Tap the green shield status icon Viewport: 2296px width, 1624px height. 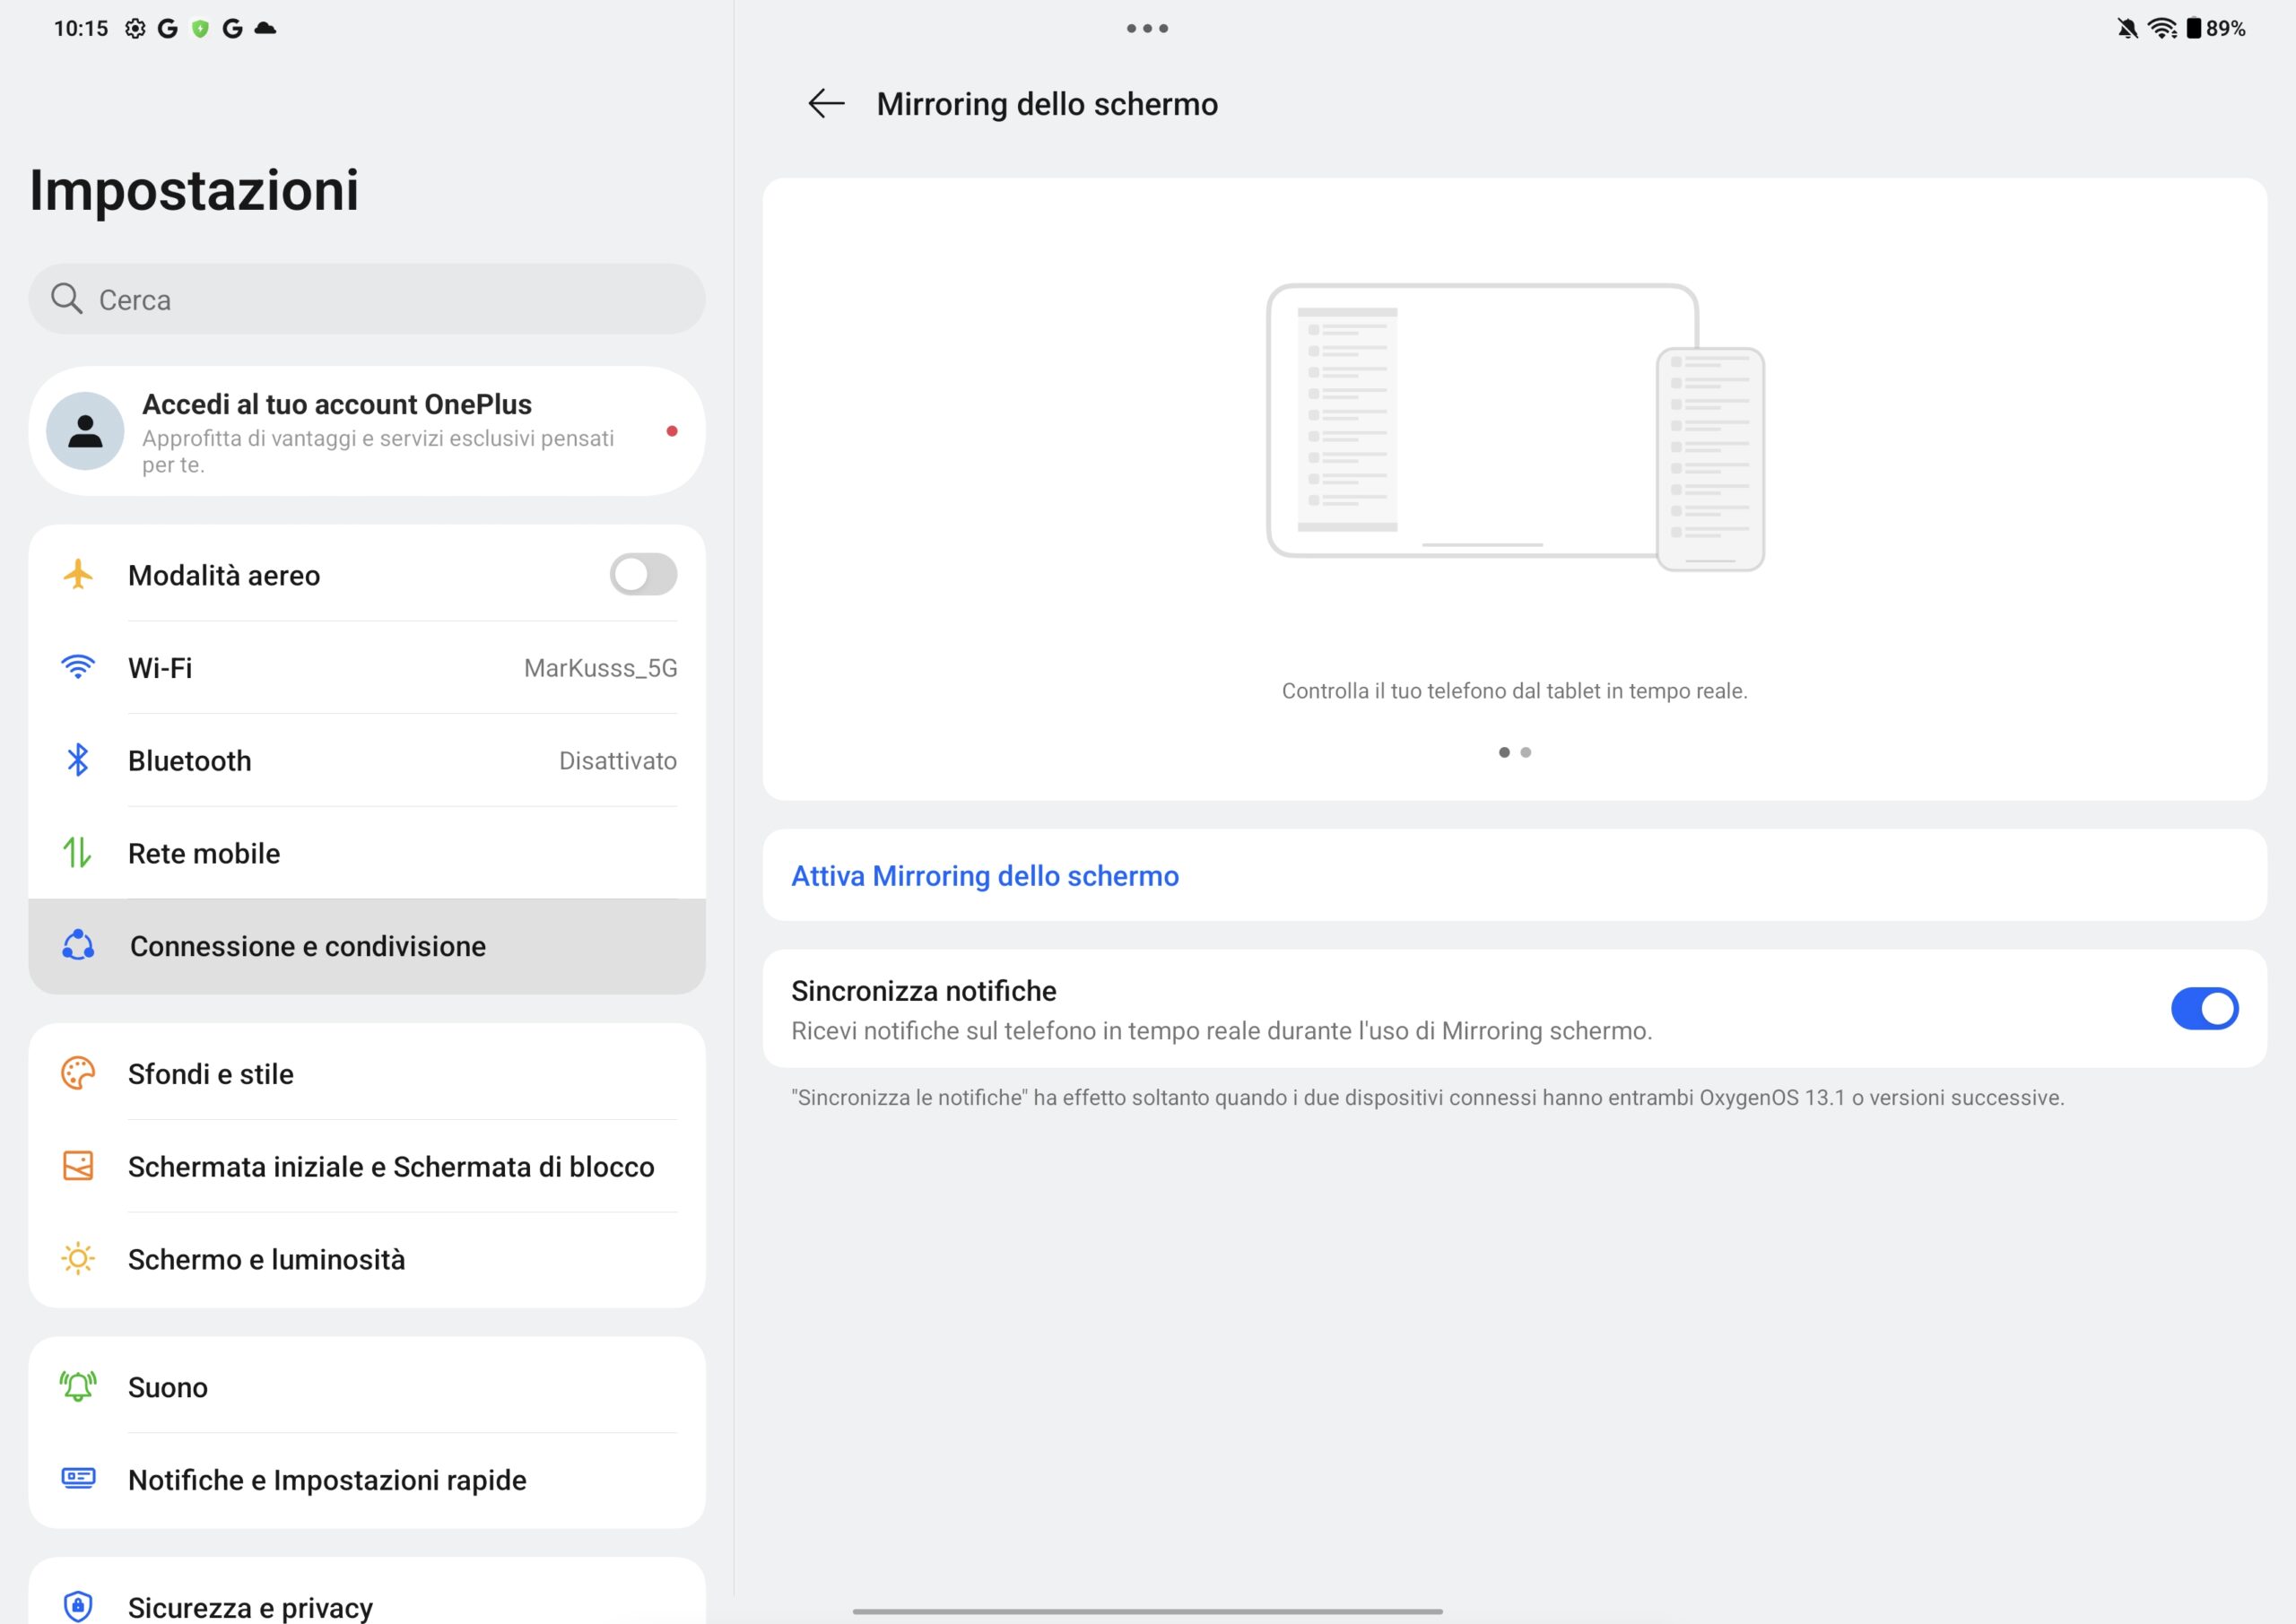coord(200,28)
